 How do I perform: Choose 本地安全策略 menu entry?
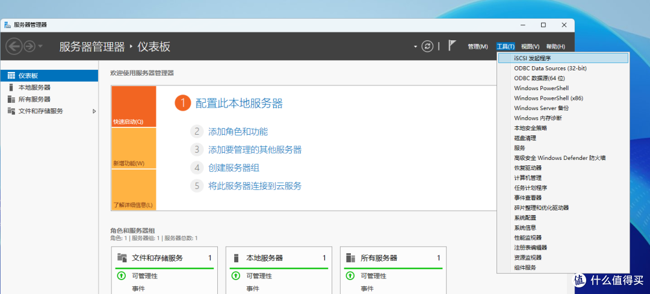coord(563,128)
